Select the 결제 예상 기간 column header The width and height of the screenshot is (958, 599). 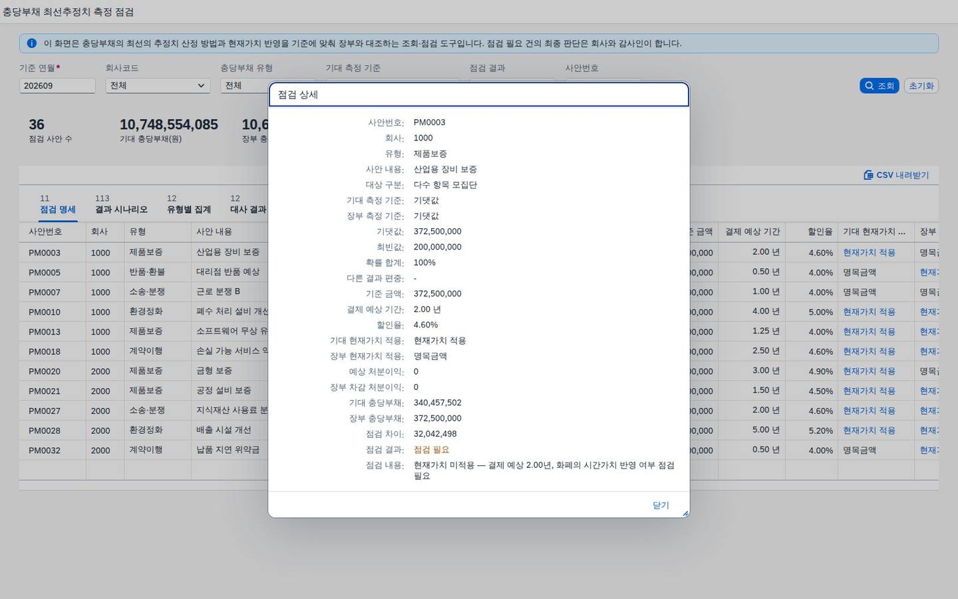point(752,232)
